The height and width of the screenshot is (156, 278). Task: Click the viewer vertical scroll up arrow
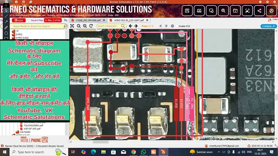(x=276, y=31)
